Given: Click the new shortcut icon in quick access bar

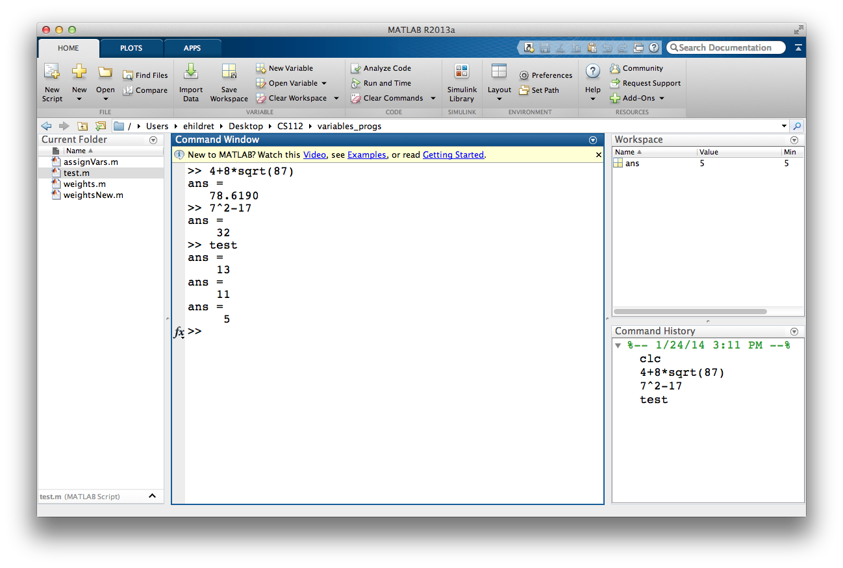Looking at the screenshot, I should pyautogui.click(x=529, y=47).
